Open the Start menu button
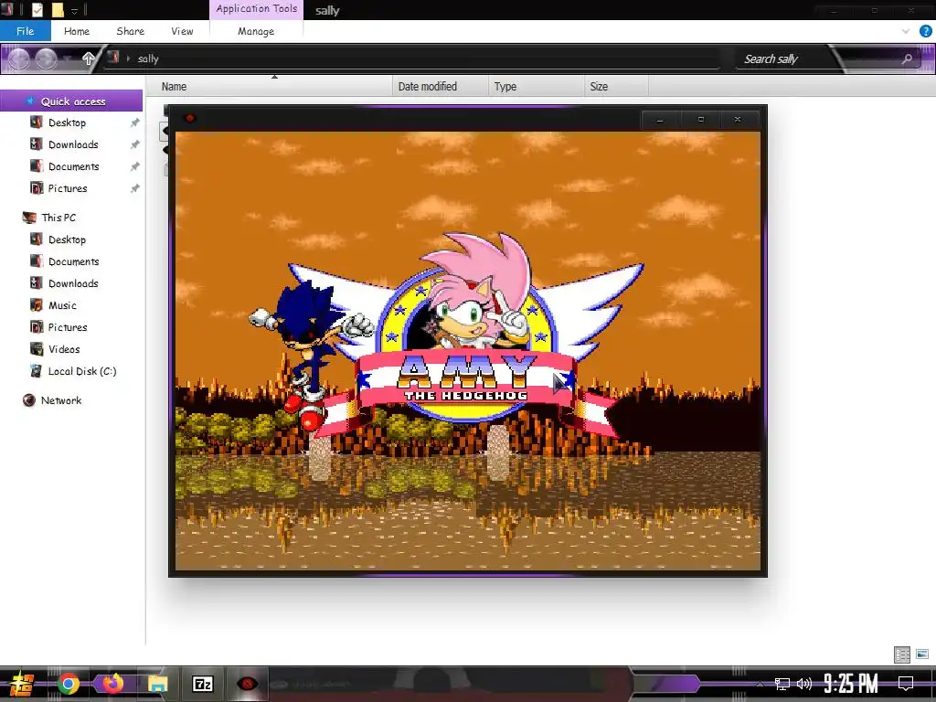The height and width of the screenshot is (702, 936). (x=22, y=684)
